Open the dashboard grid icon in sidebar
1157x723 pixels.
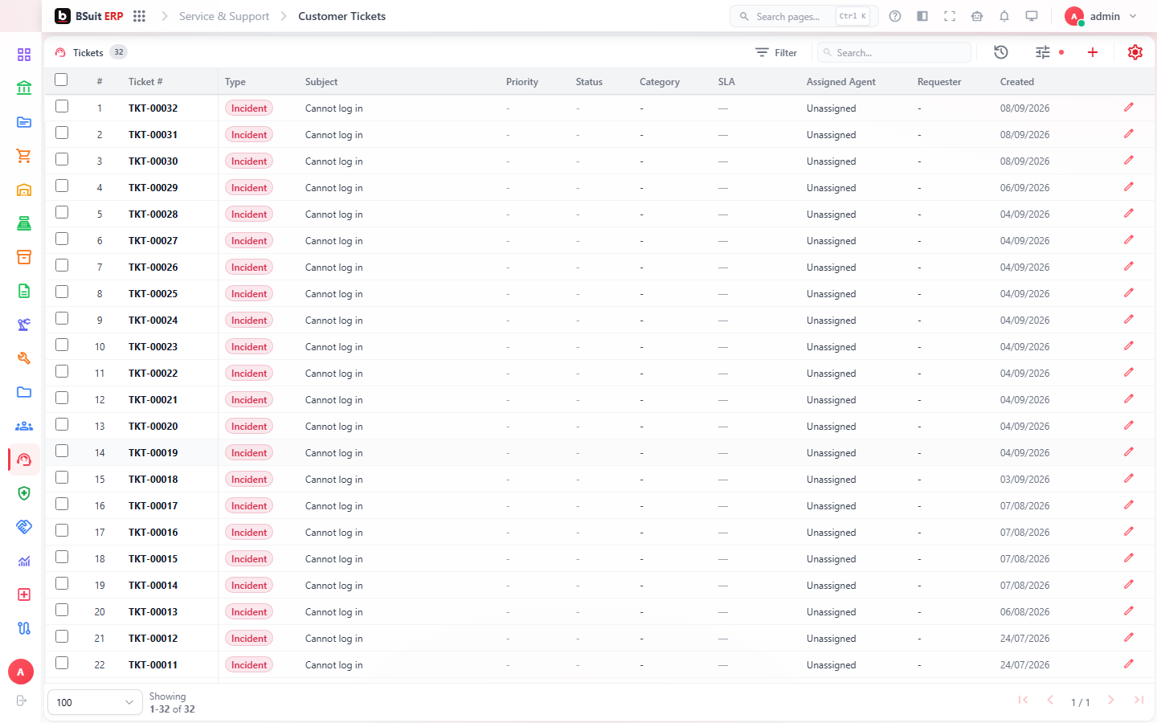tap(24, 55)
